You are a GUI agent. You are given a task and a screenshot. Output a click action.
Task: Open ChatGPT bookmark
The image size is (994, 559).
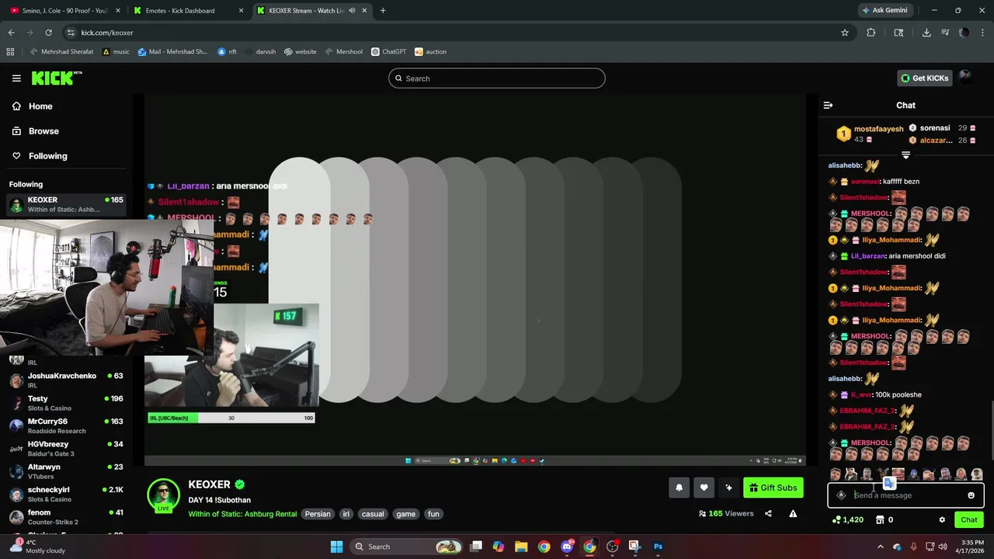(x=388, y=51)
